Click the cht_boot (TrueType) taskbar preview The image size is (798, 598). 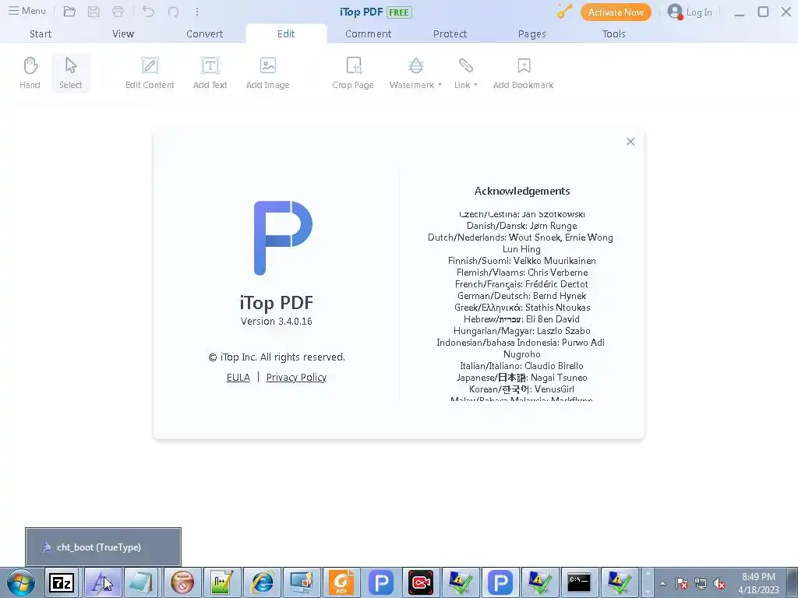(x=104, y=547)
